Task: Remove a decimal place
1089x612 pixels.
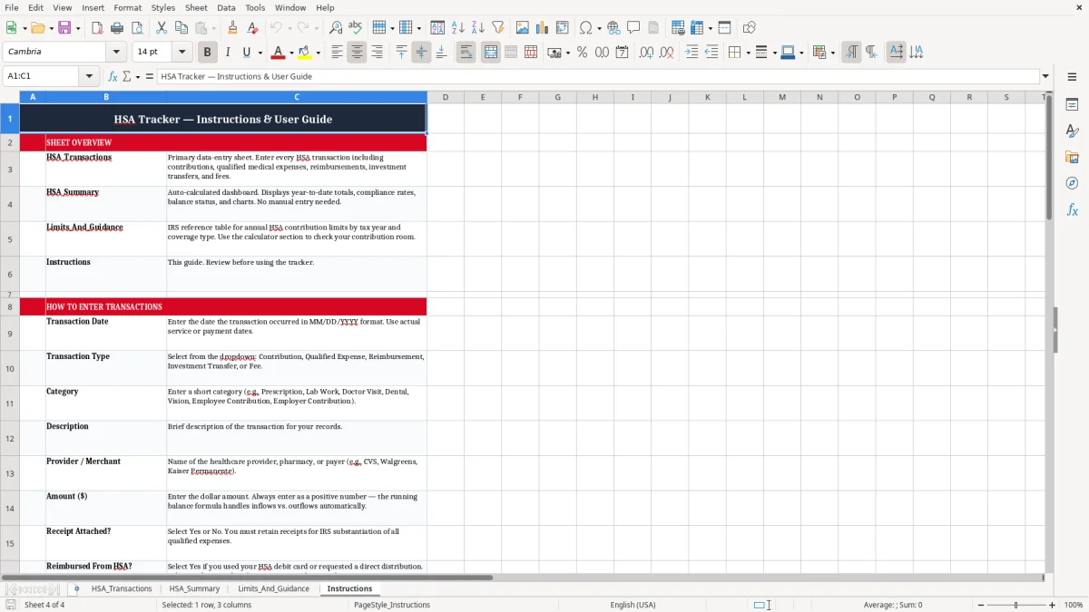Action: [x=666, y=53]
